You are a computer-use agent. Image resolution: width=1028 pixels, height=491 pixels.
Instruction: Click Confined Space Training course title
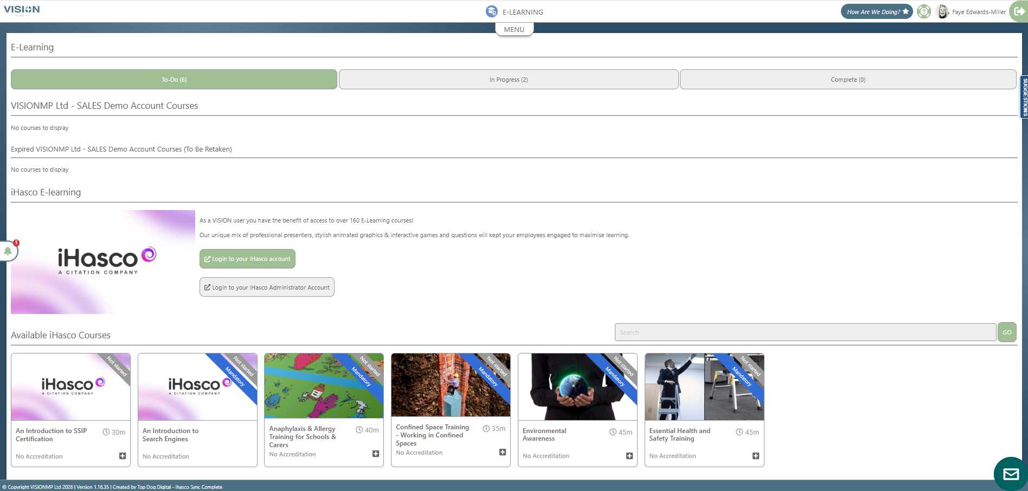pyautogui.click(x=432, y=435)
